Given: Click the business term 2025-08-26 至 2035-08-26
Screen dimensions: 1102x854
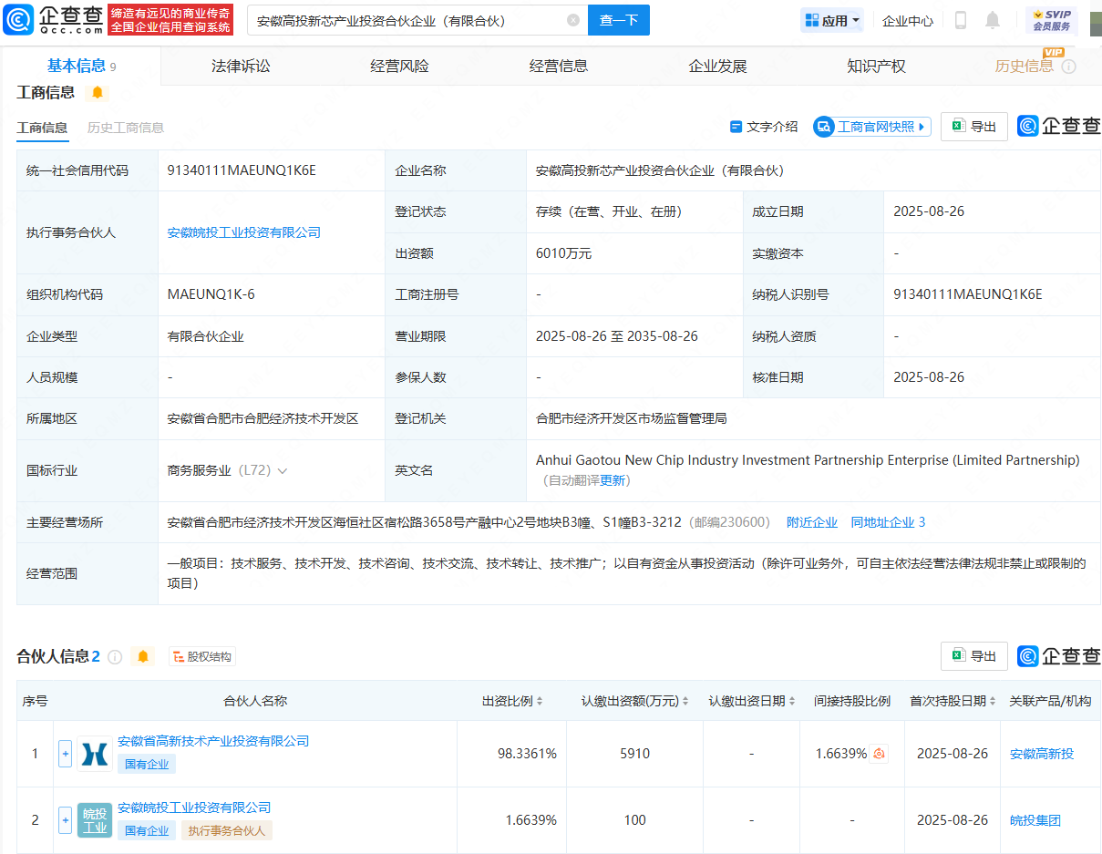Looking at the screenshot, I should click(617, 336).
